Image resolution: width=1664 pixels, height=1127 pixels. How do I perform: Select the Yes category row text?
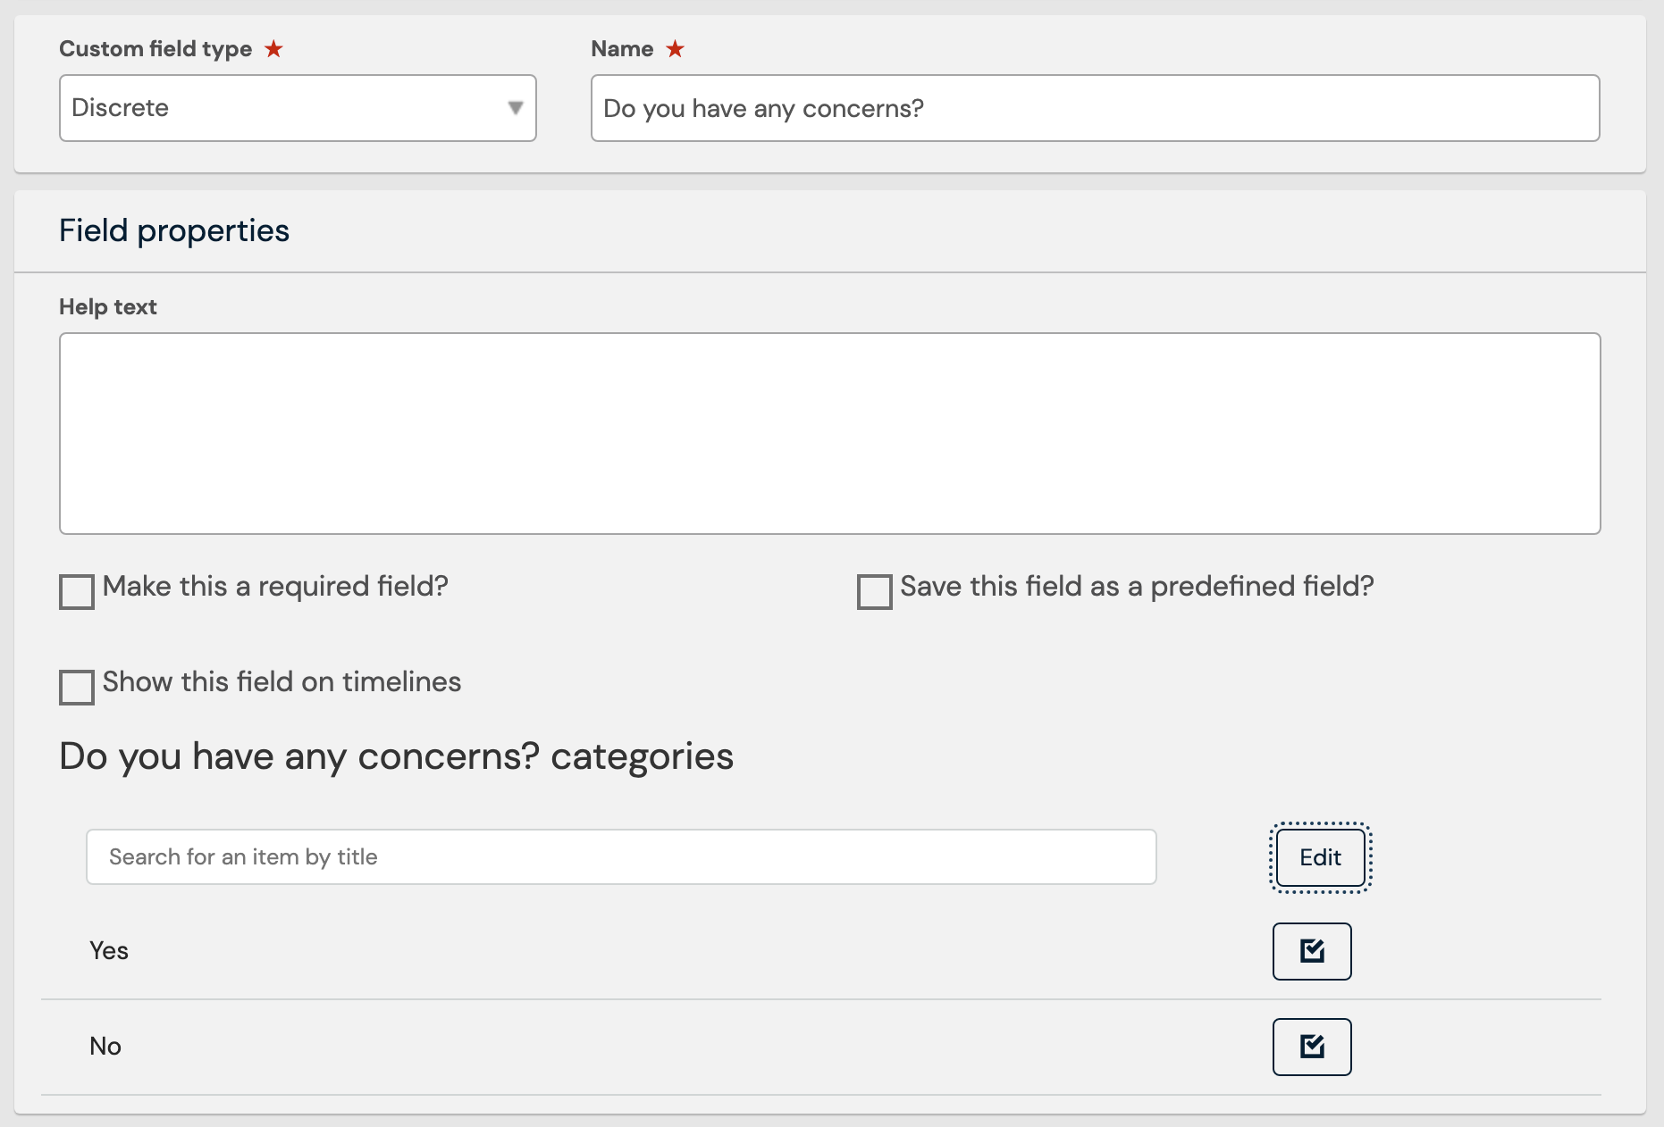109,951
